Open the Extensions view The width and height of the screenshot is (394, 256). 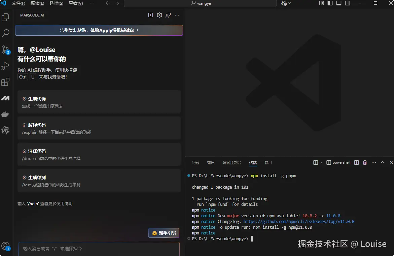(5, 82)
